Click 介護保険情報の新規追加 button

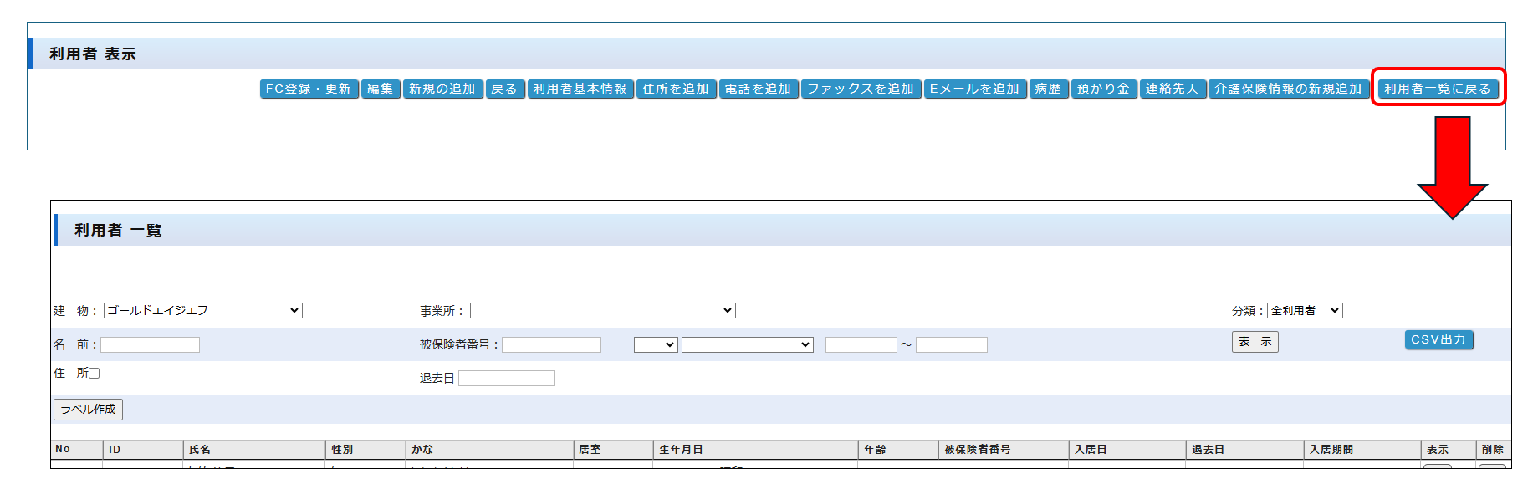[1288, 89]
